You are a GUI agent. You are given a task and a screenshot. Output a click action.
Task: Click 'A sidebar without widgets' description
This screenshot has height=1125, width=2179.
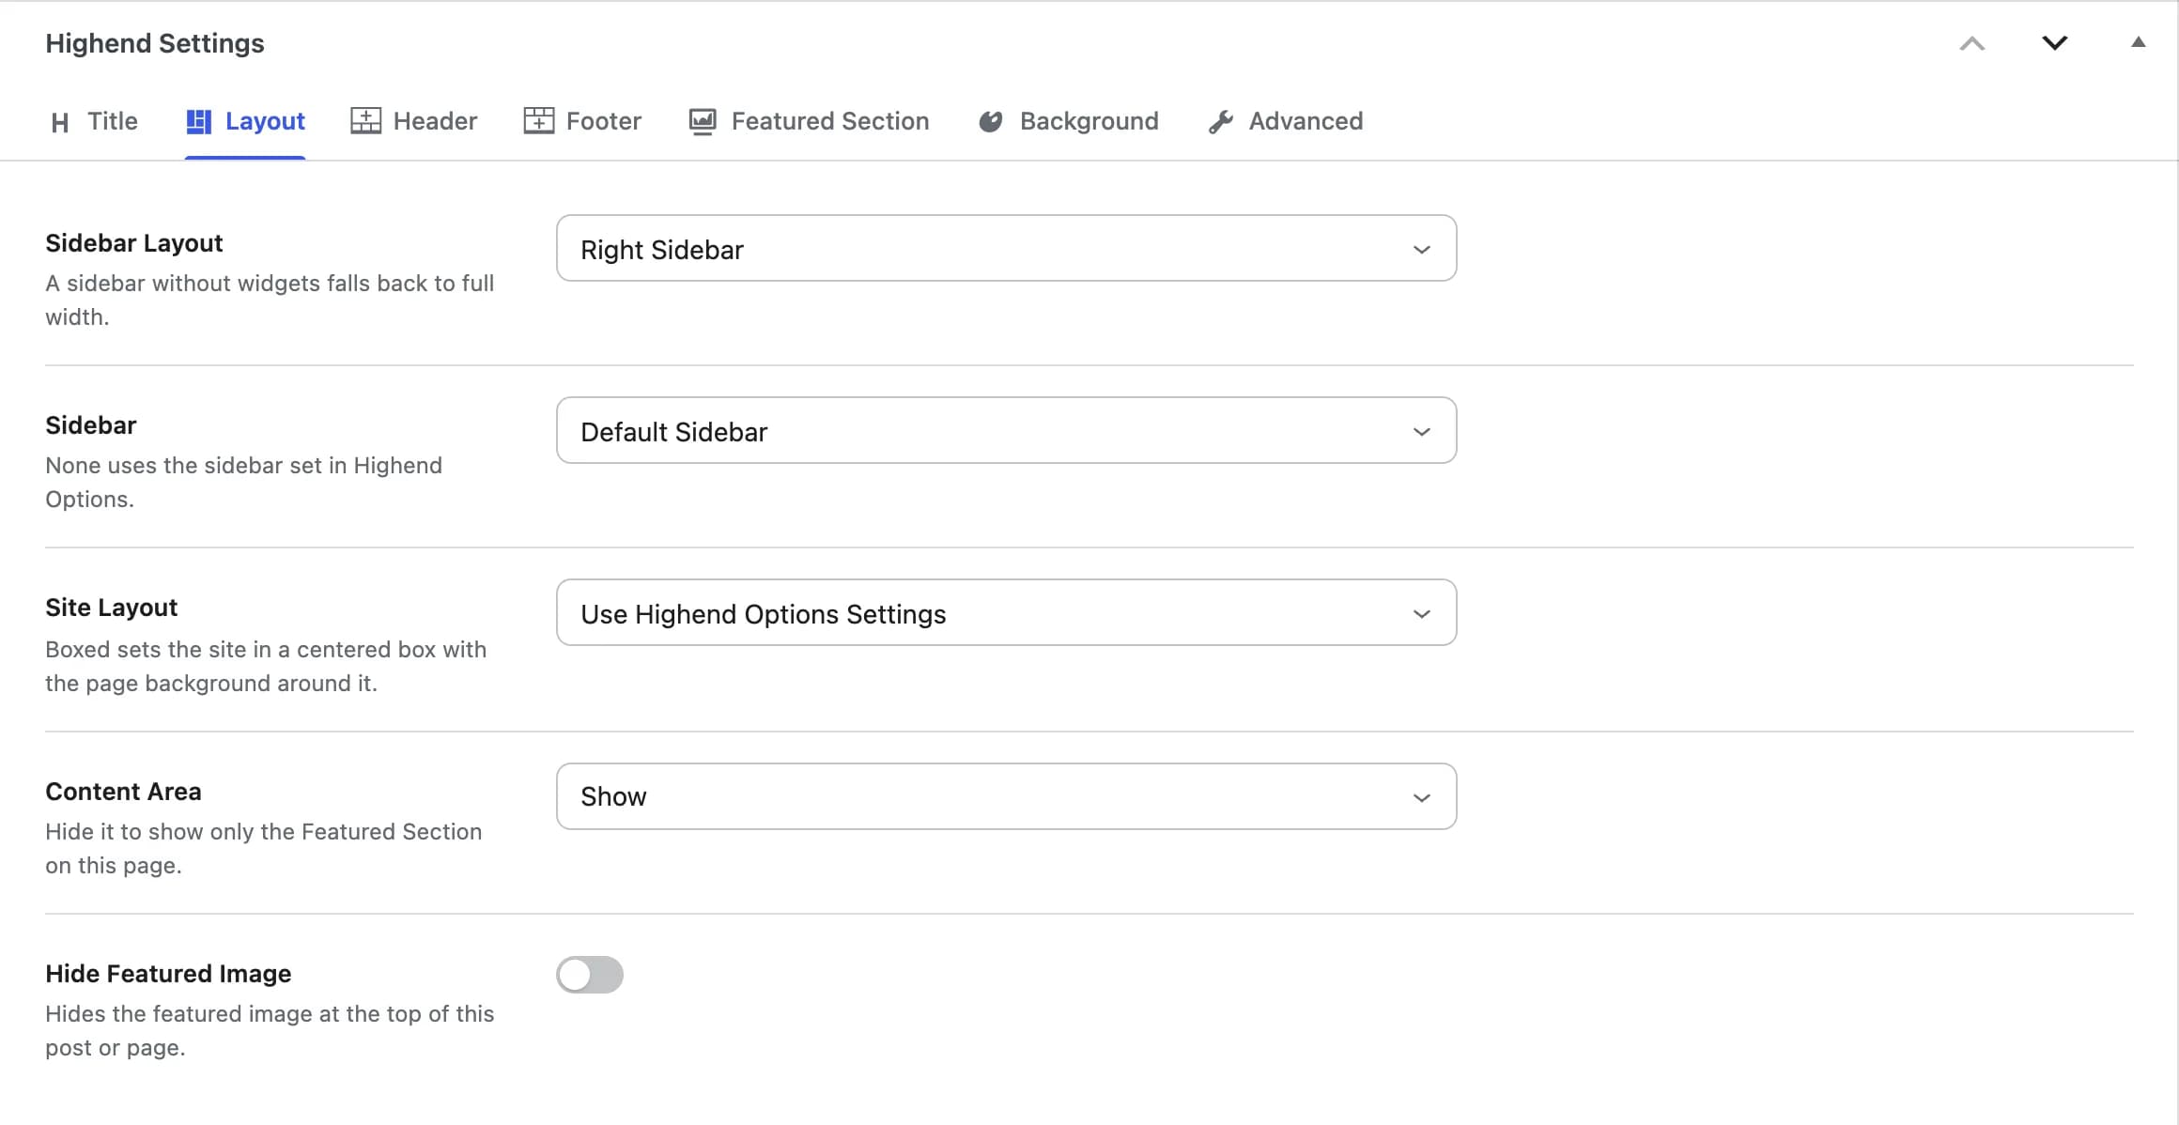270,301
